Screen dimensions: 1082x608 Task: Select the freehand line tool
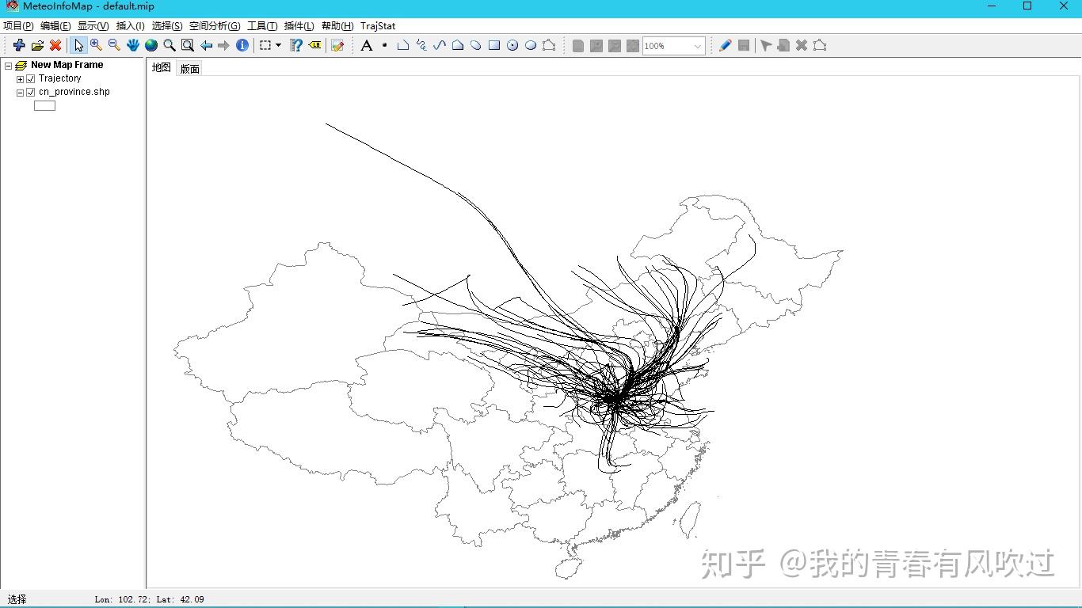421,46
